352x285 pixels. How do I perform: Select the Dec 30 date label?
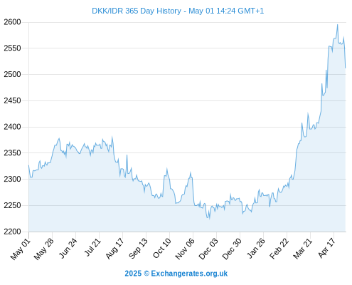click(232, 249)
